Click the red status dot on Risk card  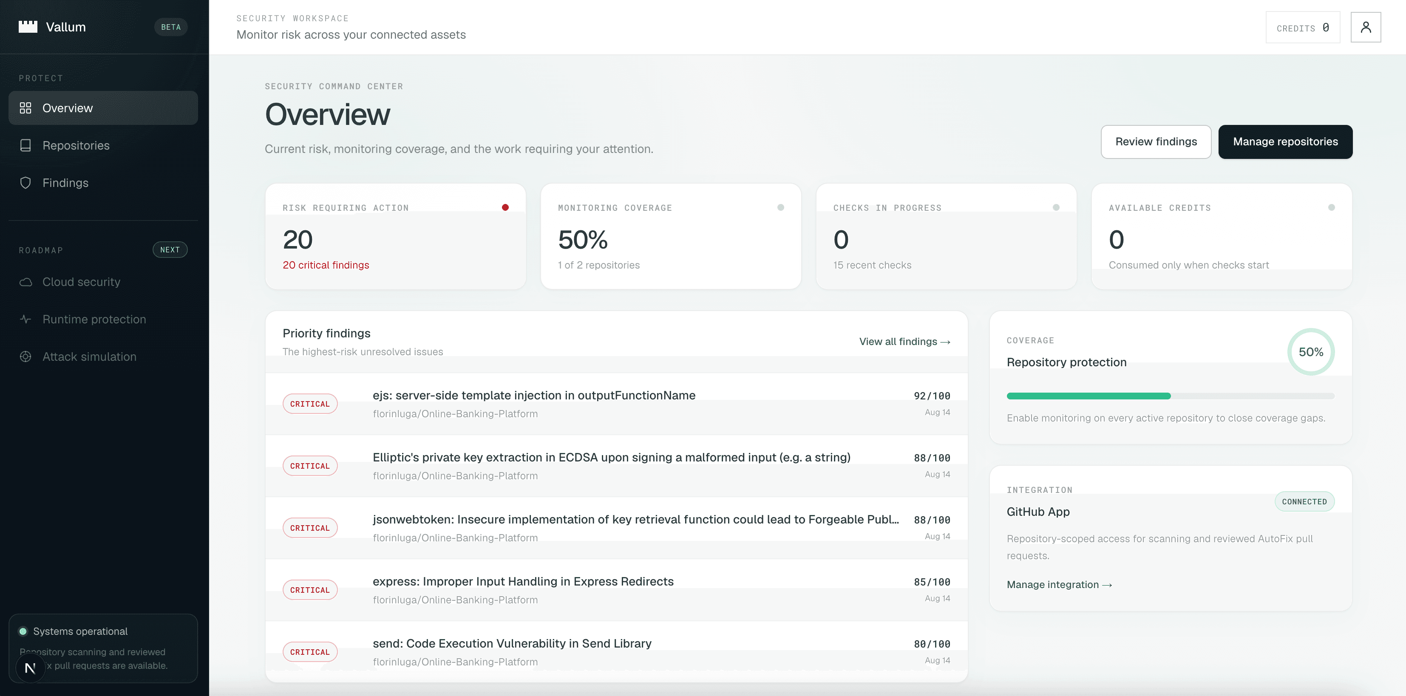pyautogui.click(x=505, y=207)
